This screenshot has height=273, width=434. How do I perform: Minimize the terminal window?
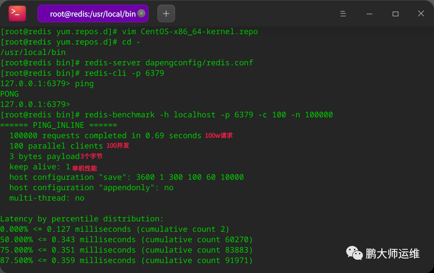point(369,14)
